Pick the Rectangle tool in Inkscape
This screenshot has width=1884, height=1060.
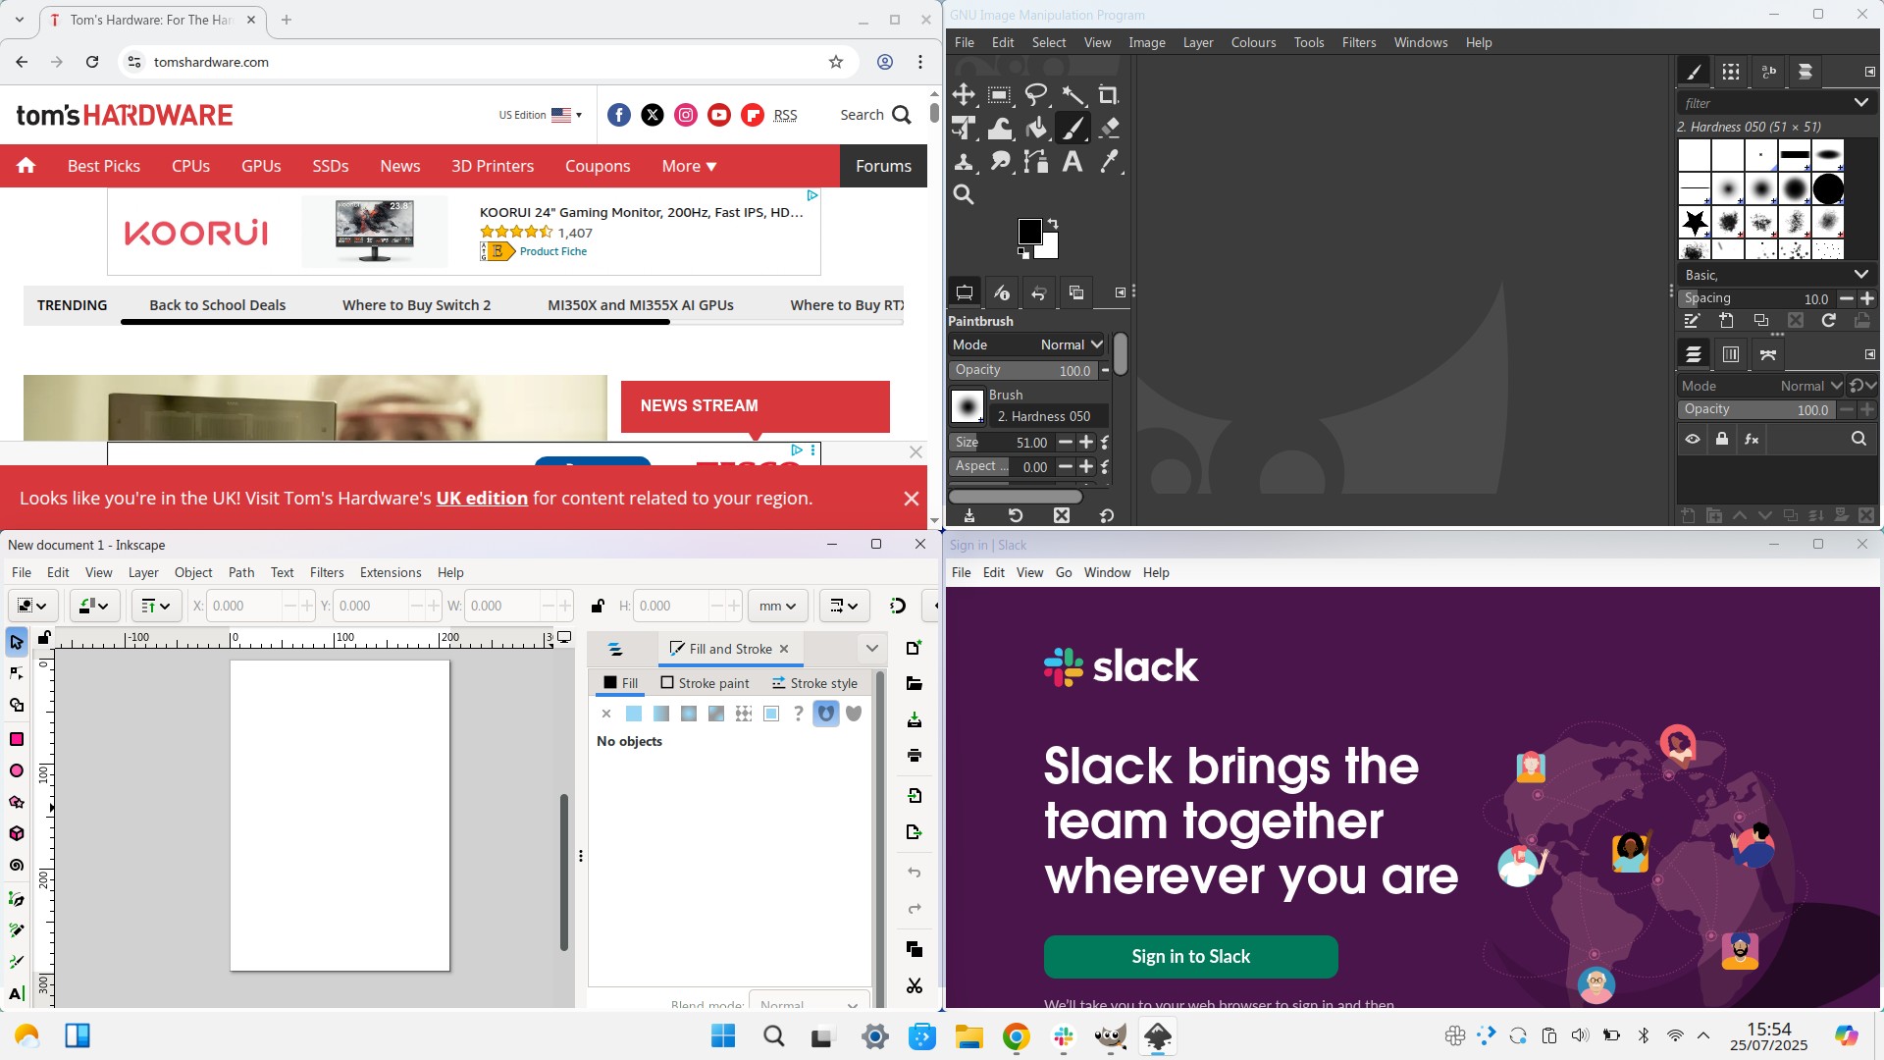(17, 739)
